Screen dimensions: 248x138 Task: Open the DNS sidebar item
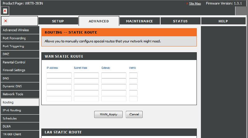pos(20,78)
